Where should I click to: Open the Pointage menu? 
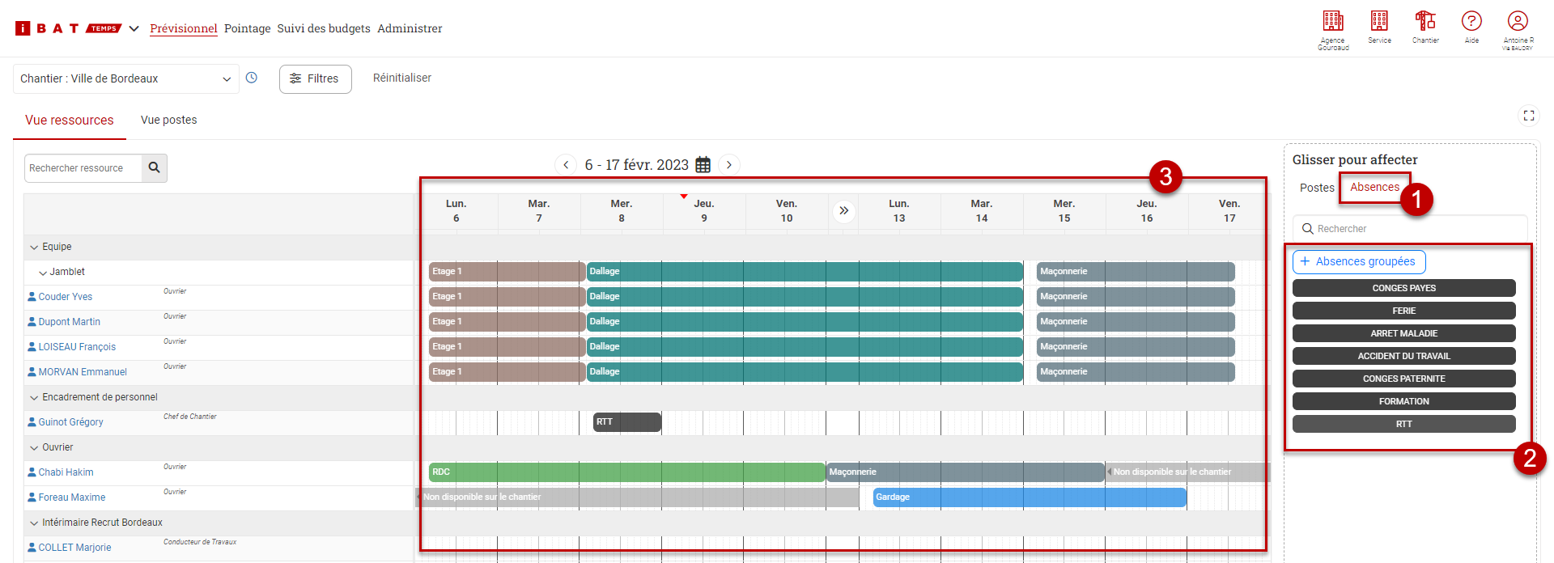click(x=247, y=29)
